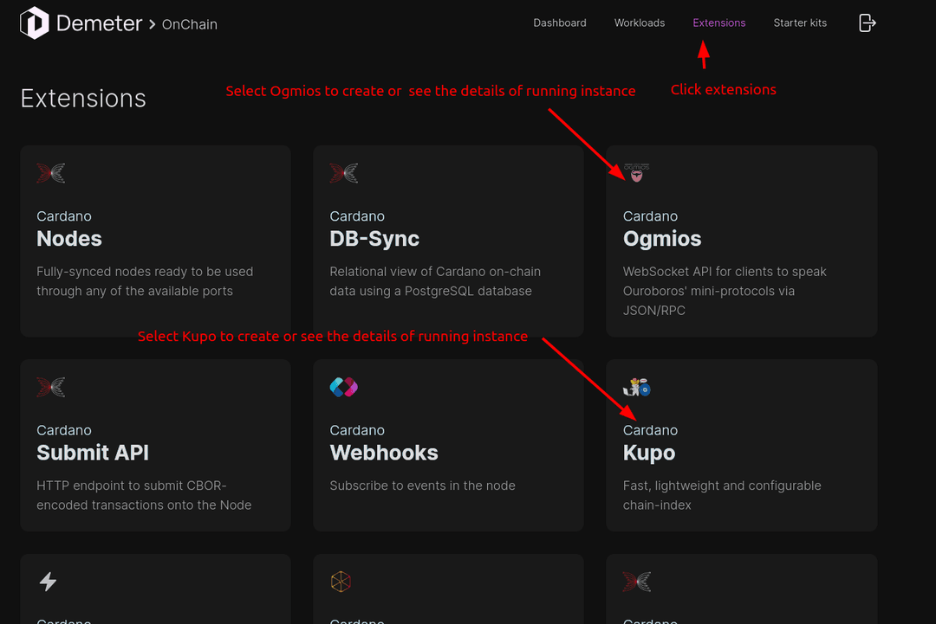936x624 pixels.
Task: Click the 'WebSocket API for clients to speak' text
Action: 725,272
